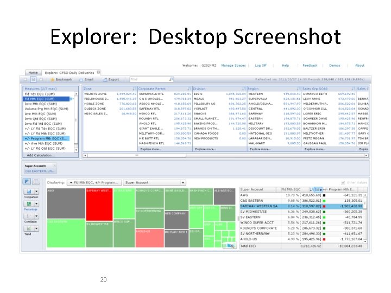
Task: Click the account table scroll down arrow
Action: [365, 241]
